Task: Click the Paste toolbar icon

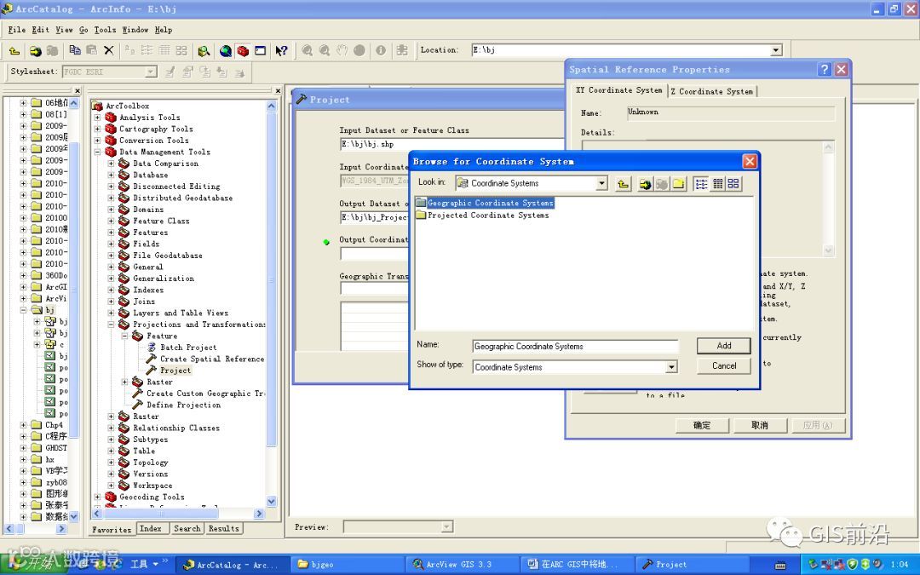Action: [91, 50]
